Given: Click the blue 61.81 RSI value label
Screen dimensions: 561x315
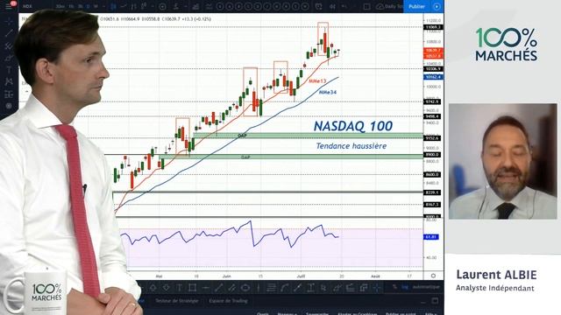Looking at the screenshot, I should [431, 237].
